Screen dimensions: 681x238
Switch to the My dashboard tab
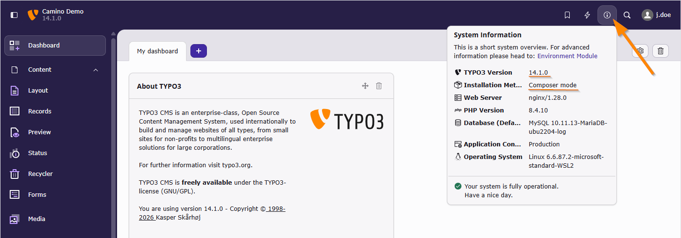157,51
